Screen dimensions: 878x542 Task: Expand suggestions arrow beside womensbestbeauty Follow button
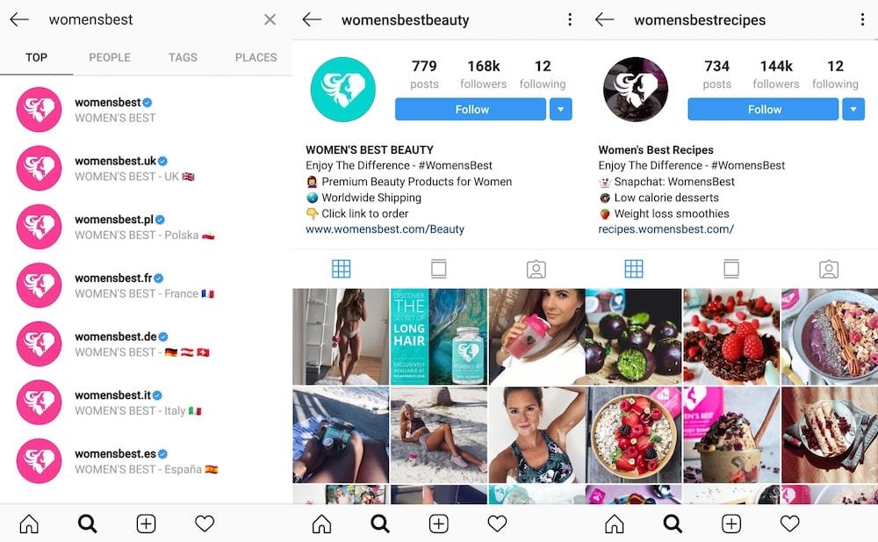pyautogui.click(x=560, y=109)
